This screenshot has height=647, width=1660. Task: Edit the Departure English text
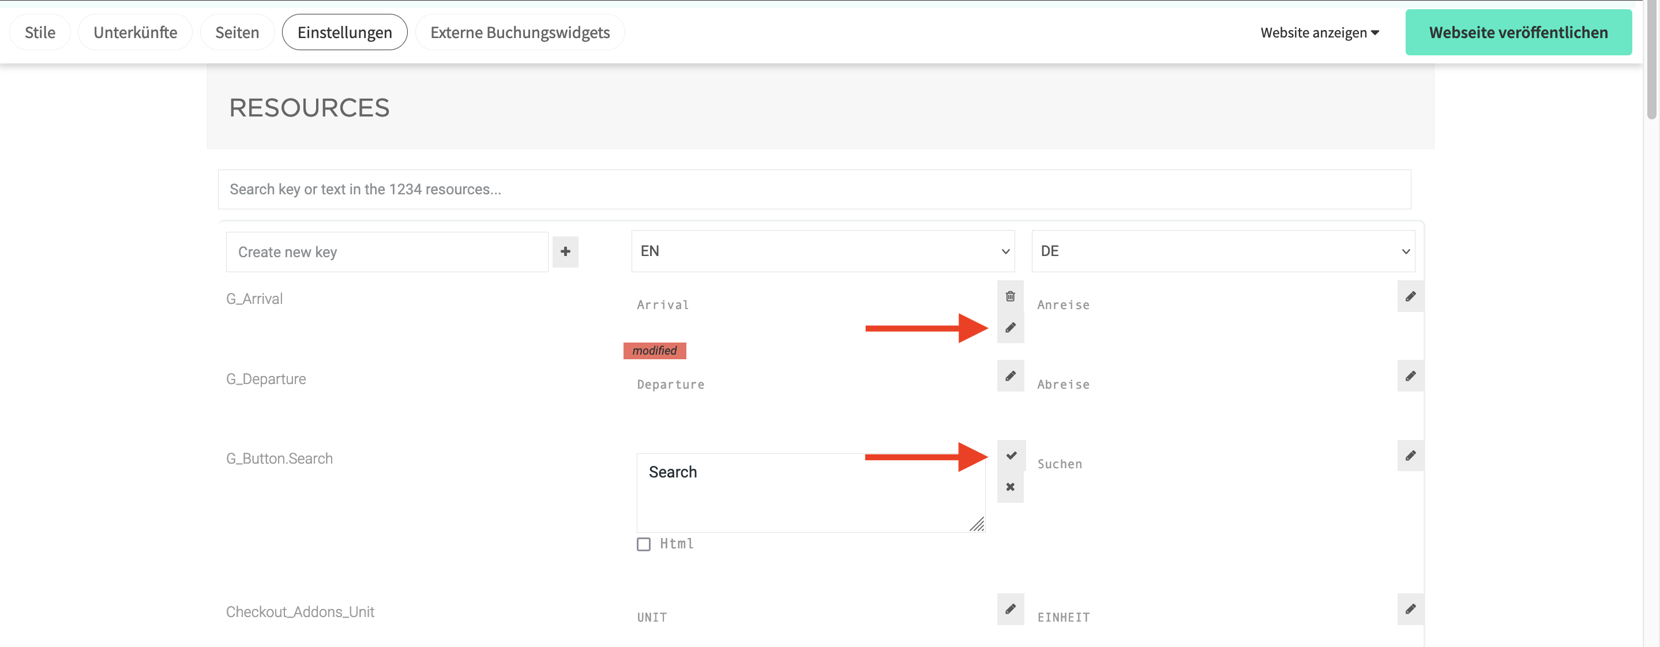click(1010, 376)
